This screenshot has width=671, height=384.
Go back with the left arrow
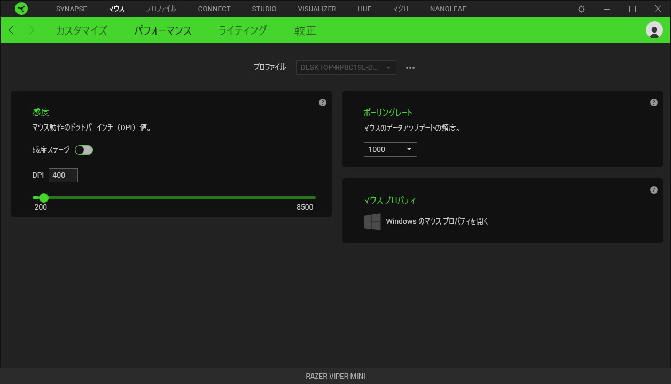11,30
